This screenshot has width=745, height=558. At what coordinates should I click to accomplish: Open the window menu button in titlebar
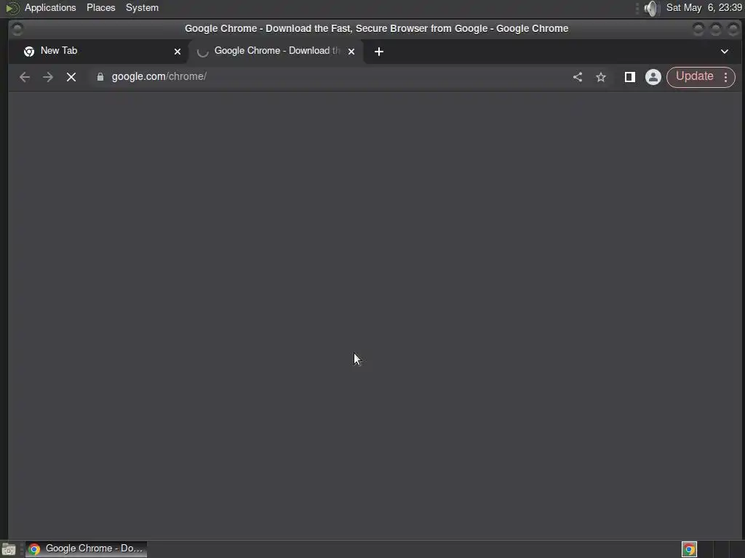17,29
